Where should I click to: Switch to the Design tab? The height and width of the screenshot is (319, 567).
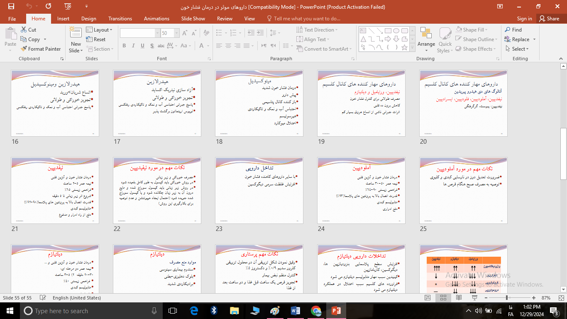[88, 19]
